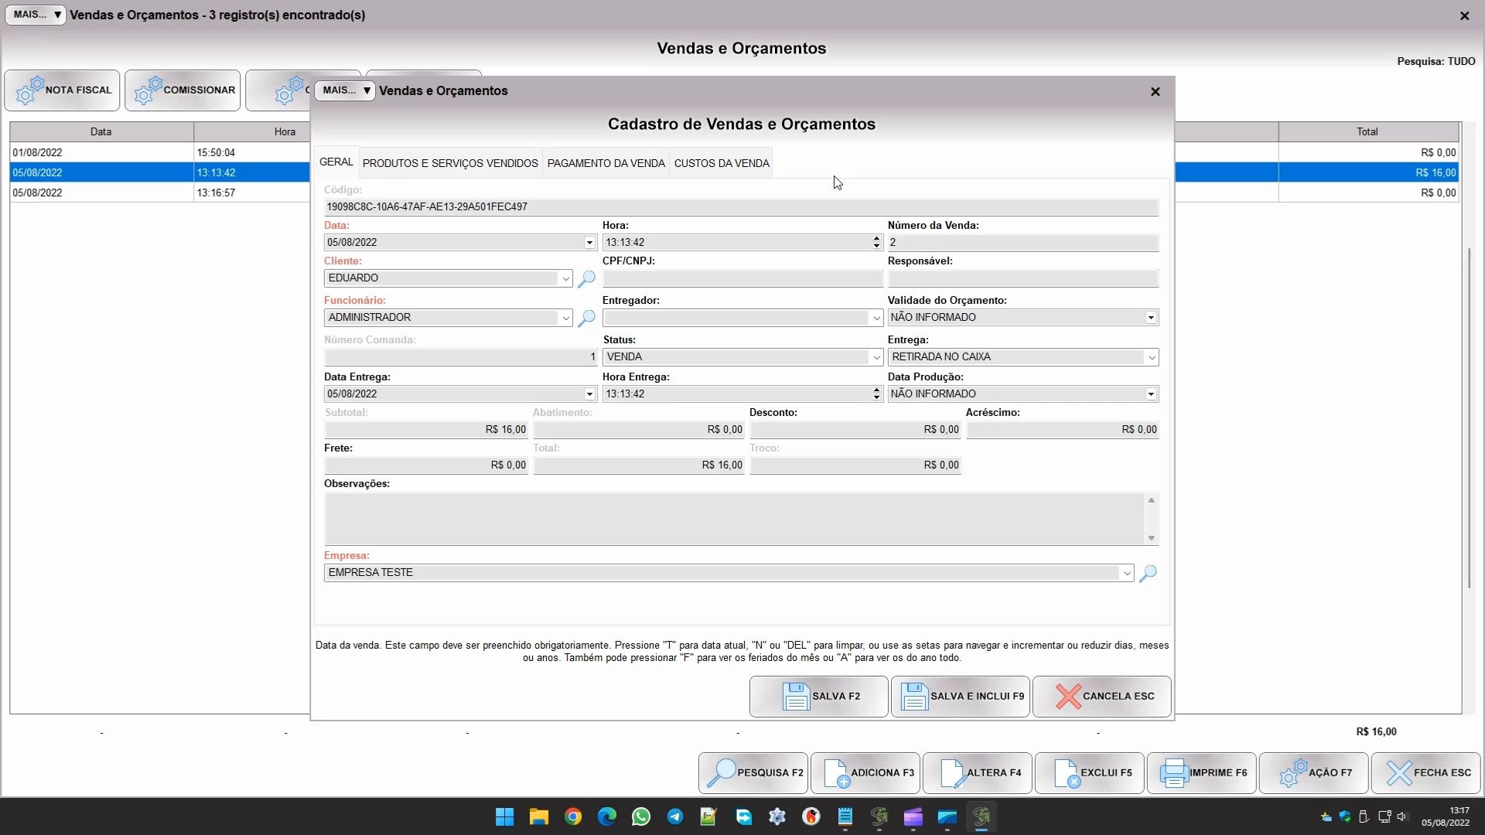Open the Pagamento da Venda tab
The height and width of the screenshot is (835, 1485).
pos(606,163)
